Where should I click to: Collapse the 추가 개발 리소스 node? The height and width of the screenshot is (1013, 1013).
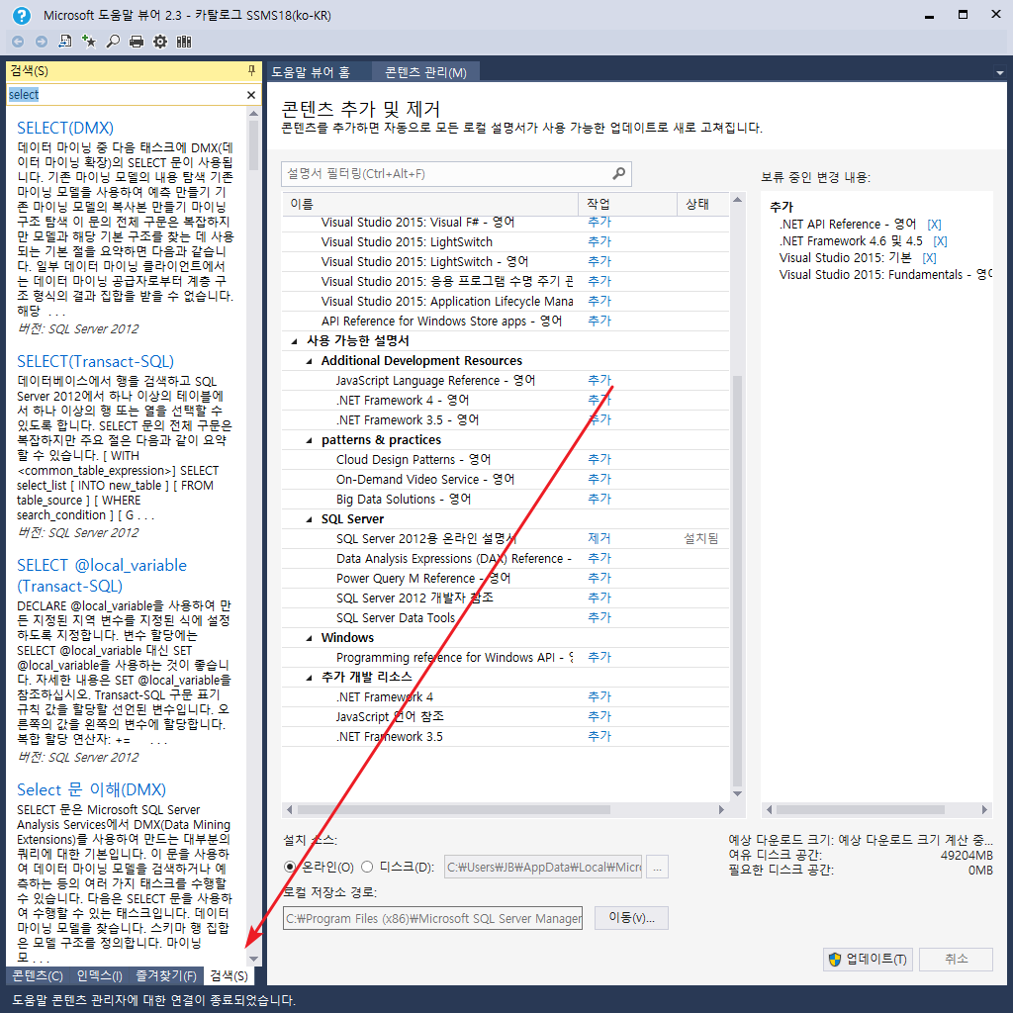309,678
